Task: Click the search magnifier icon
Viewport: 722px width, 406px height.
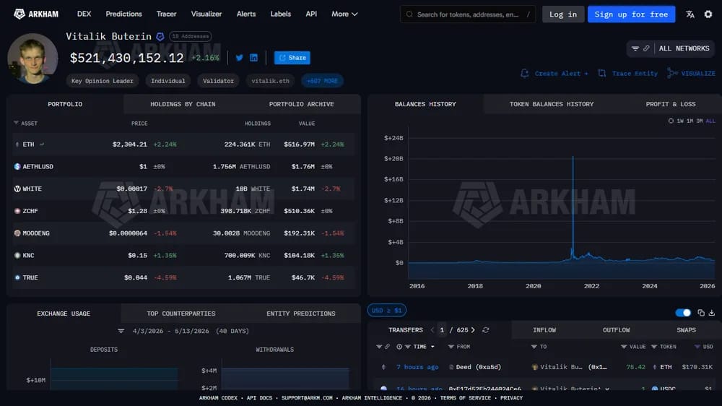Action: (409, 14)
